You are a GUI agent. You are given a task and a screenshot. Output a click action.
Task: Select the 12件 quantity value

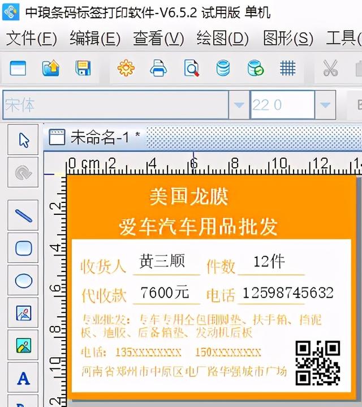point(269,261)
